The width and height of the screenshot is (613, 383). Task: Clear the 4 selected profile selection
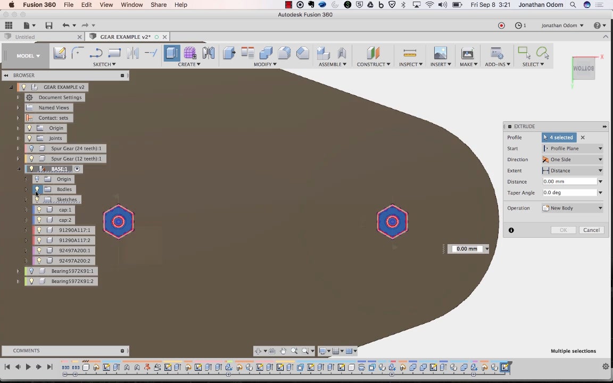[583, 137]
